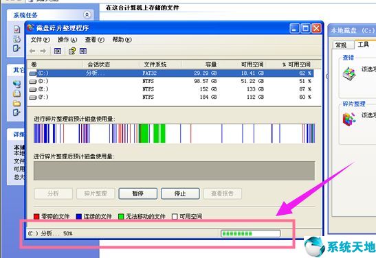The height and width of the screenshot is (258, 376).
Task: Switch to the 常规 tab
Action: [342, 45]
